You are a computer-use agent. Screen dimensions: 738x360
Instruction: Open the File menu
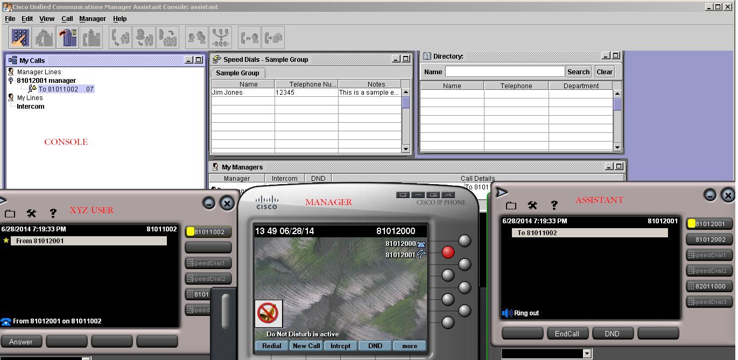(10, 18)
